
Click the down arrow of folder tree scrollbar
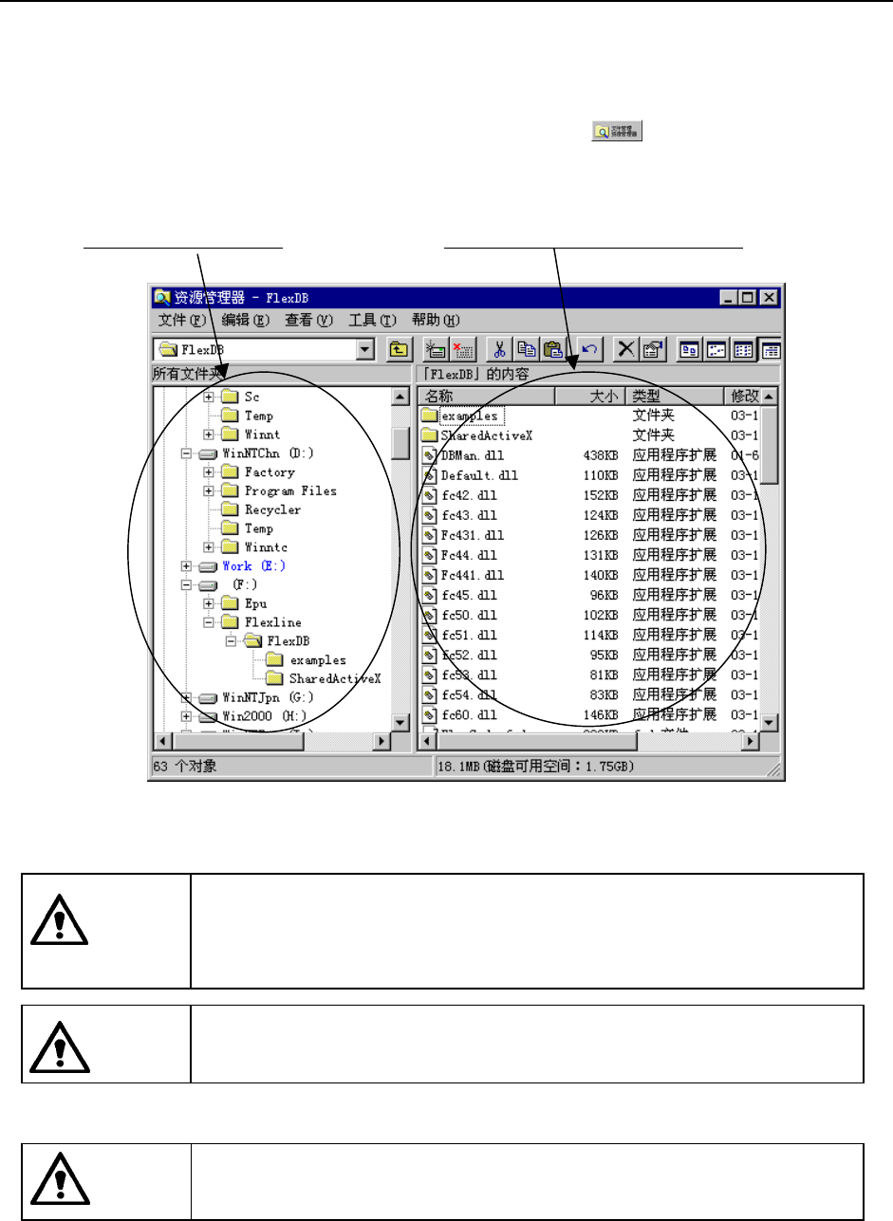tap(400, 723)
